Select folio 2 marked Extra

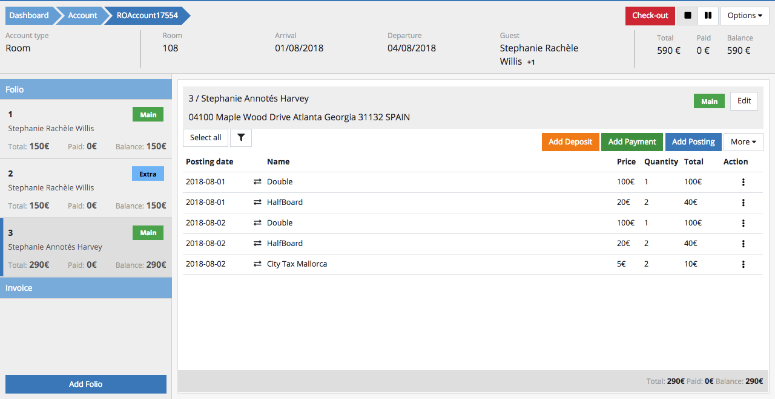[86, 189]
